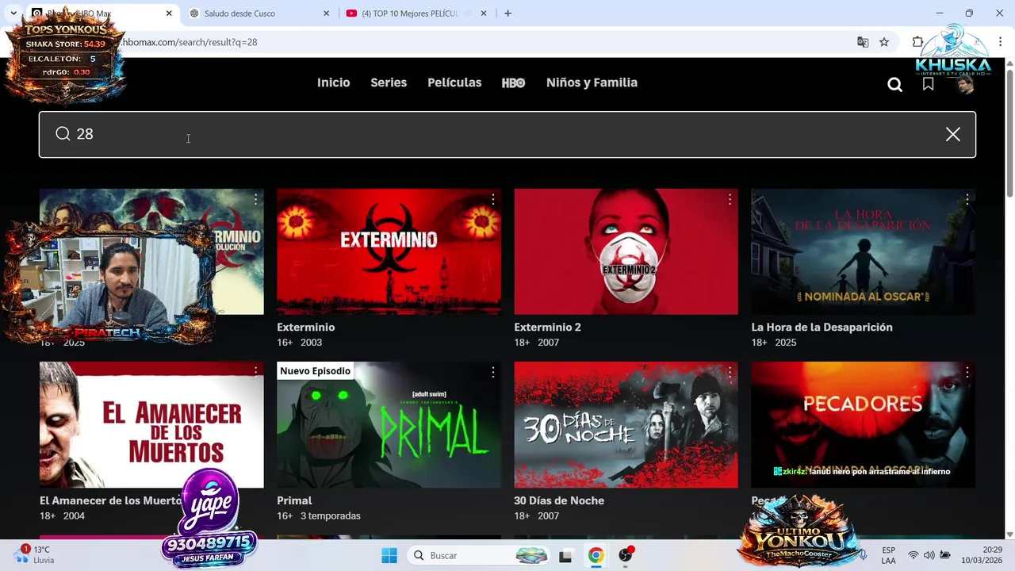Screen dimensions: 1015x571
Task: Click the search field containing 28
Action: (507, 135)
